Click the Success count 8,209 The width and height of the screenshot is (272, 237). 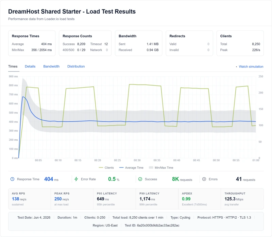click(81, 44)
